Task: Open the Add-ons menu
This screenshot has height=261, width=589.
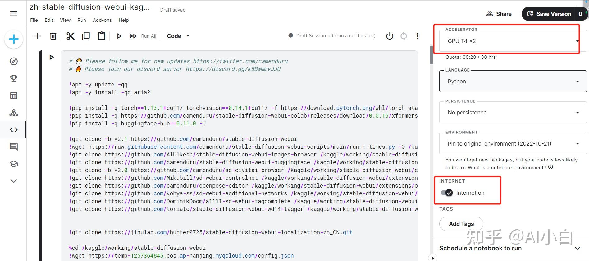Action: pos(102,20)
